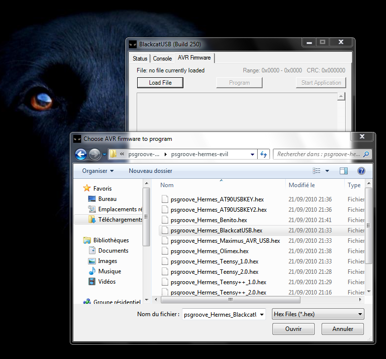
Task: Select psgroove_Hermes_Teensy_2.0.hex file
Action: pyautogui.click(x=214, y=272)
